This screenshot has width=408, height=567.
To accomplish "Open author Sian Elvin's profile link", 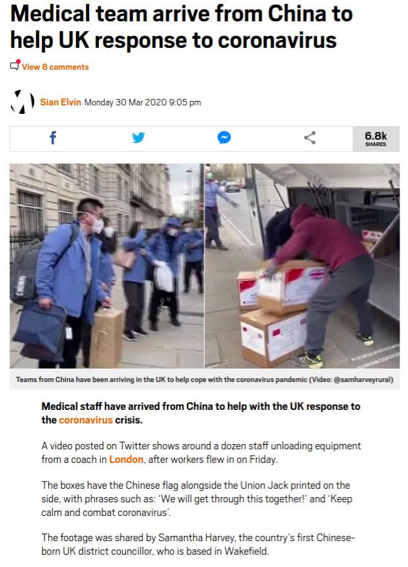I will (60, 102).
